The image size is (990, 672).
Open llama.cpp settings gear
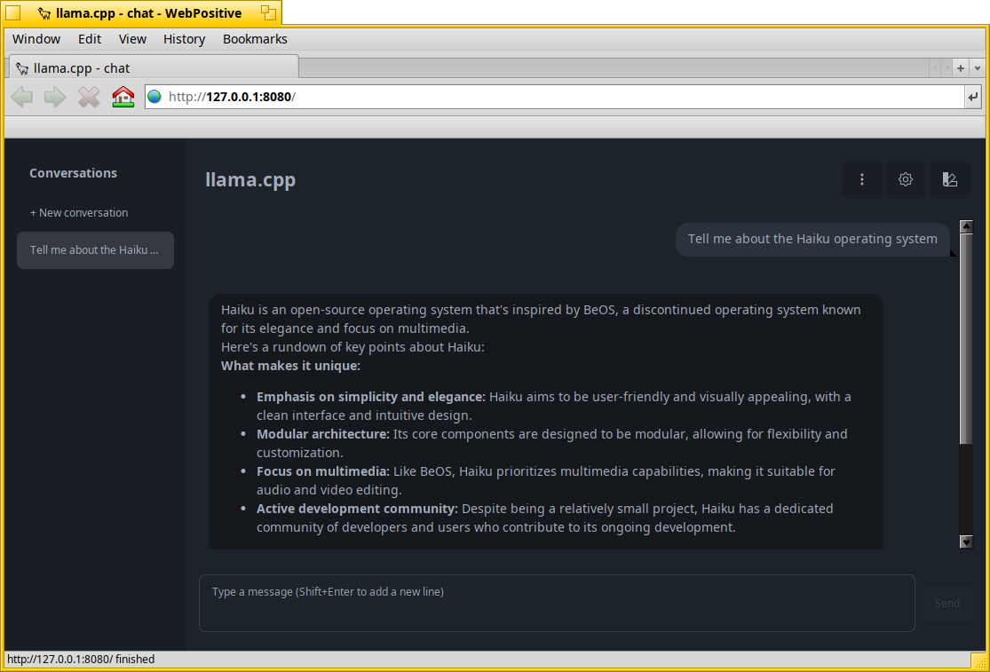[906, 180]
